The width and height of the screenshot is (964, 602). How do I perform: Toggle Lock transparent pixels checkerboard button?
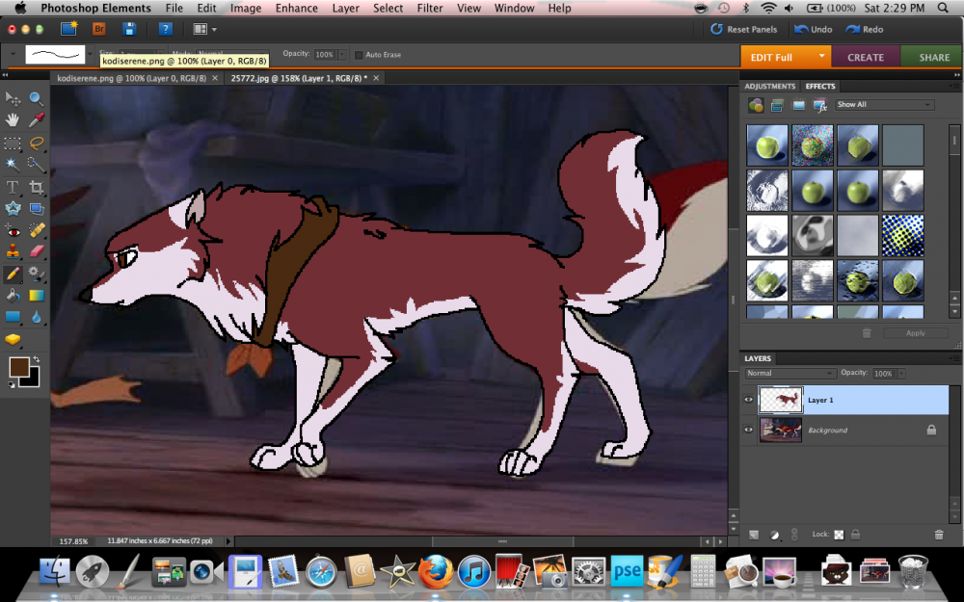click(839, 535)
